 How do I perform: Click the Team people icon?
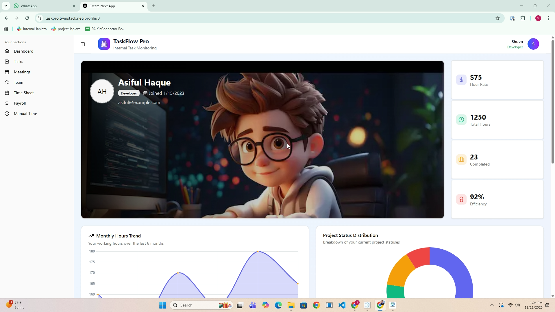pyautogui.click(x=7, y=82)
